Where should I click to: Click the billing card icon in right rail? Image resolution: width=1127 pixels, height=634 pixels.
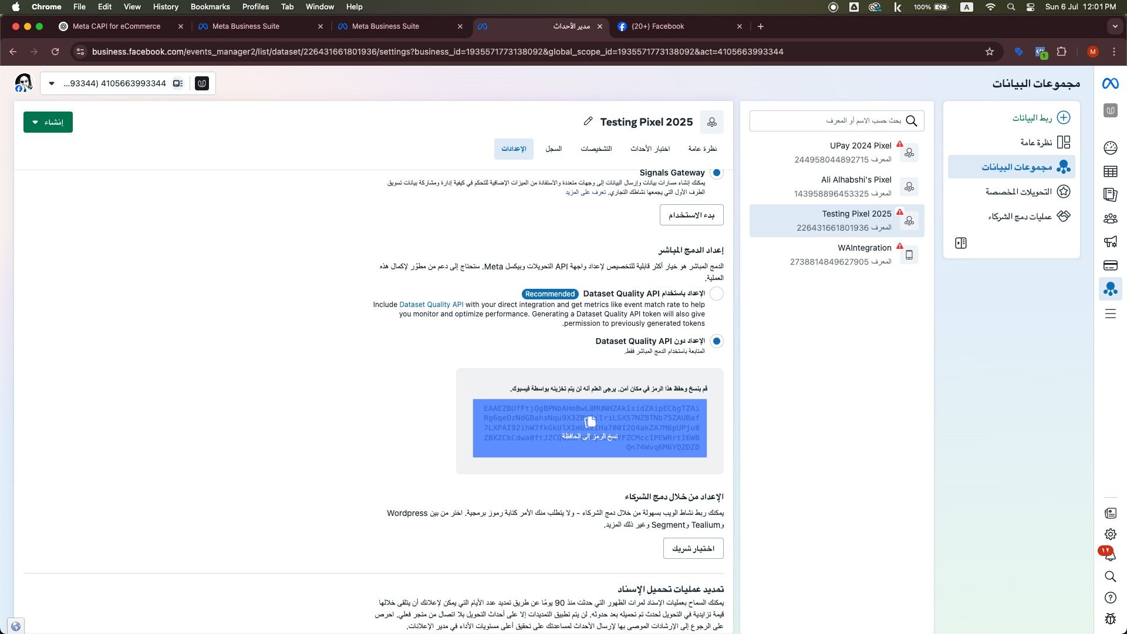pos(1110,265)
